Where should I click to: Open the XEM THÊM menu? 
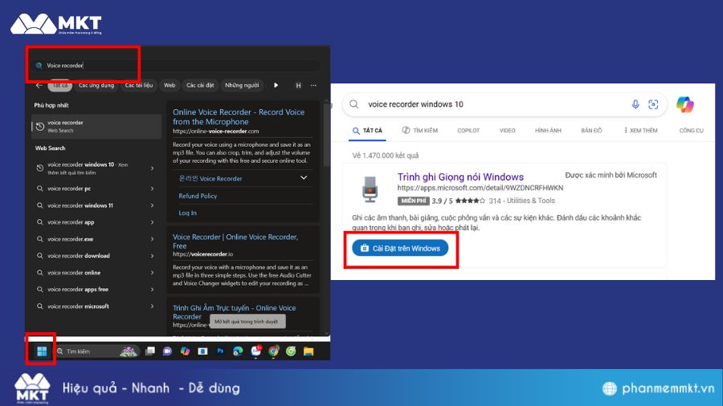coord(640,131)
